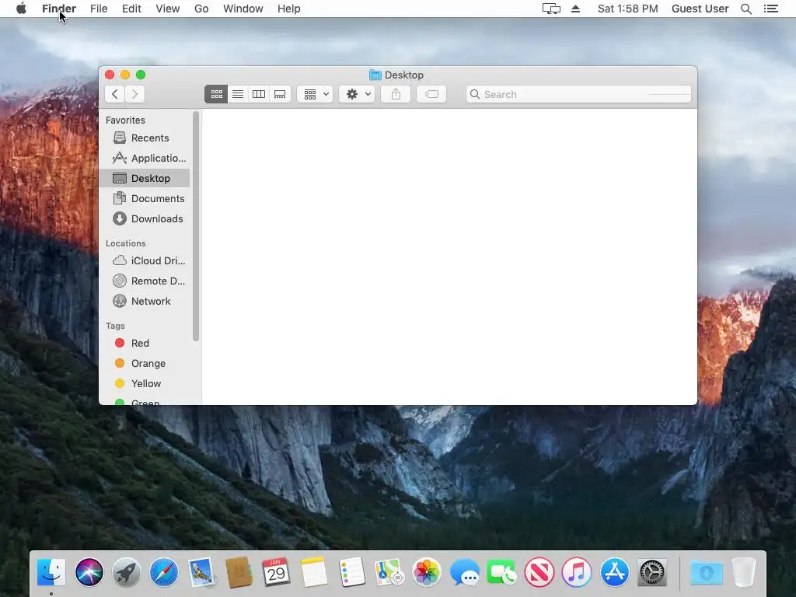The image size is (796, 597).
Task: Open Calendar from the Dock
Action: coord(276,572)
